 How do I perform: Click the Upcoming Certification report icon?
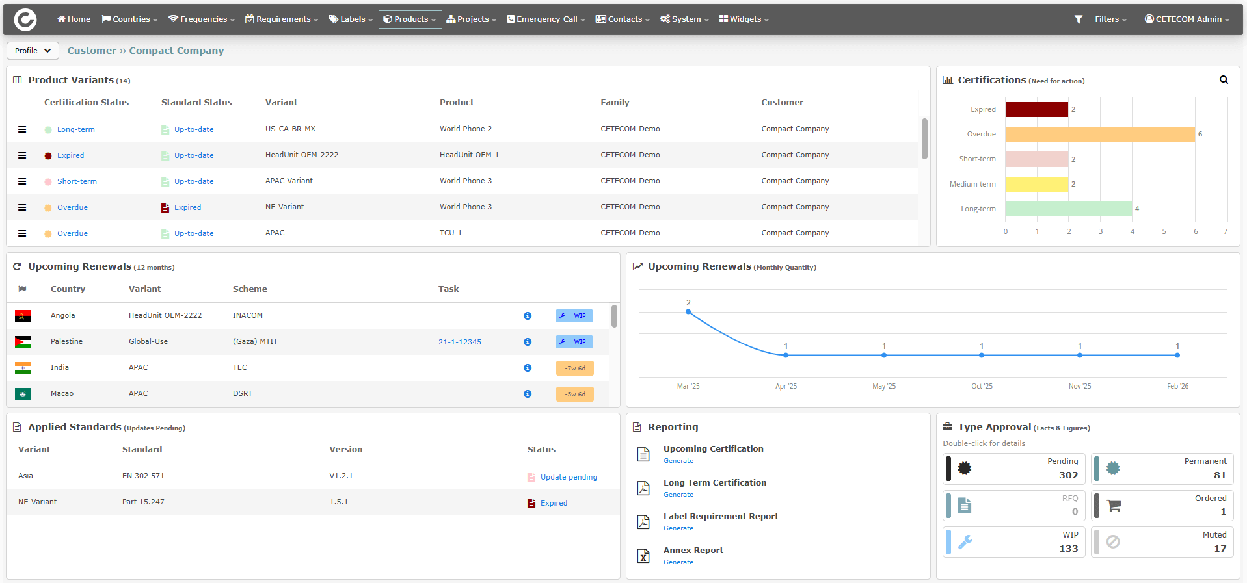click(x=643, y=454)
